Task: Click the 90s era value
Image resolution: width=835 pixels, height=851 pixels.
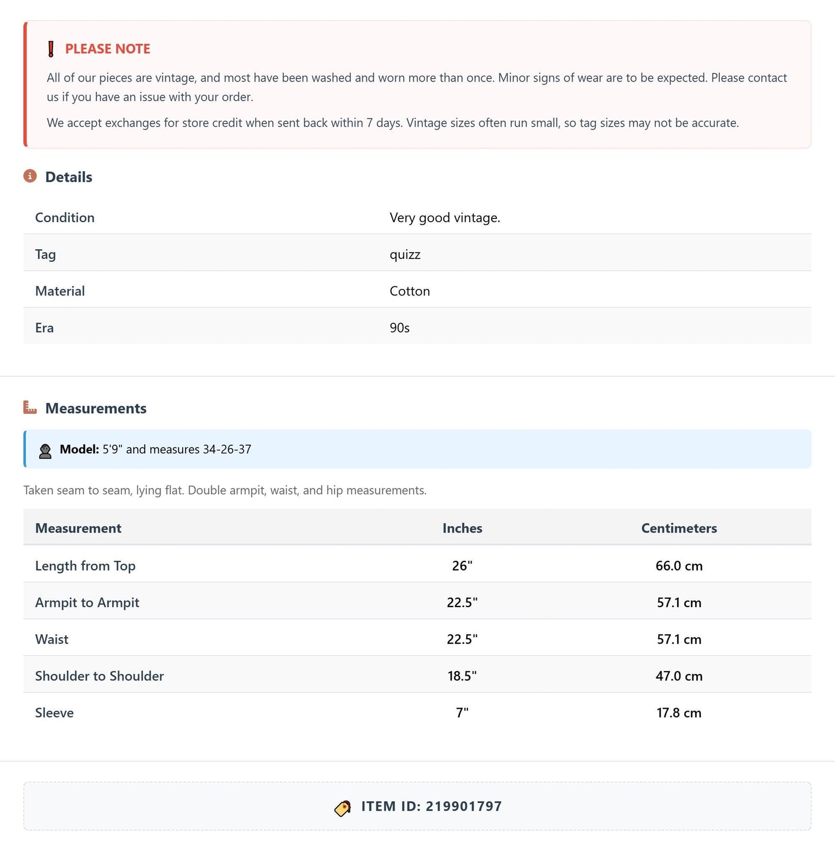Action: 399,328
